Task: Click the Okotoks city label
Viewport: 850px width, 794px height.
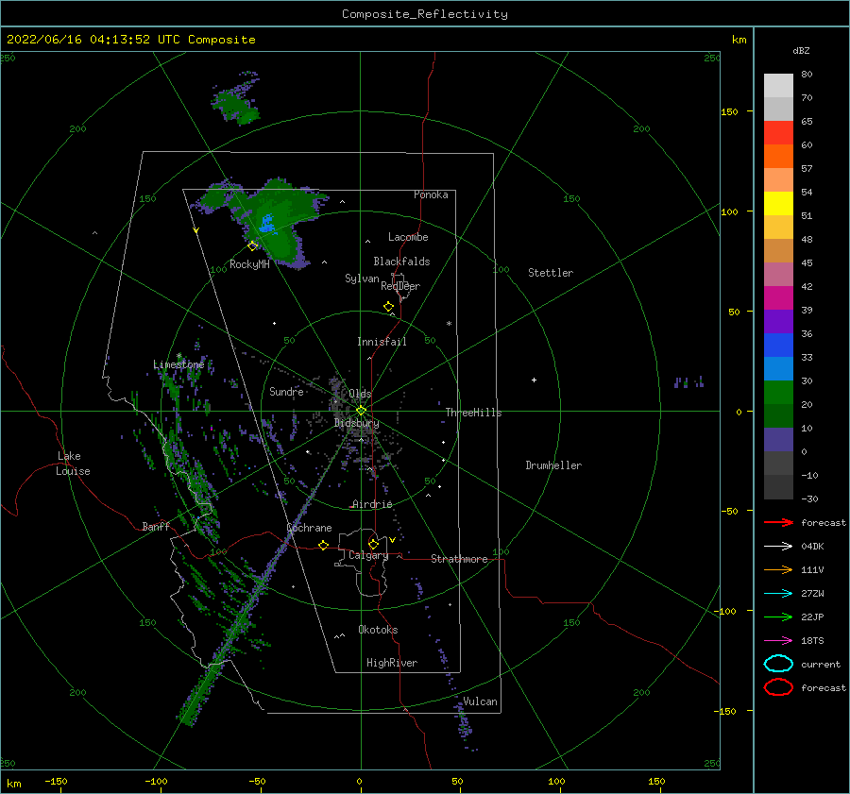Action: [x=379, y=630]
